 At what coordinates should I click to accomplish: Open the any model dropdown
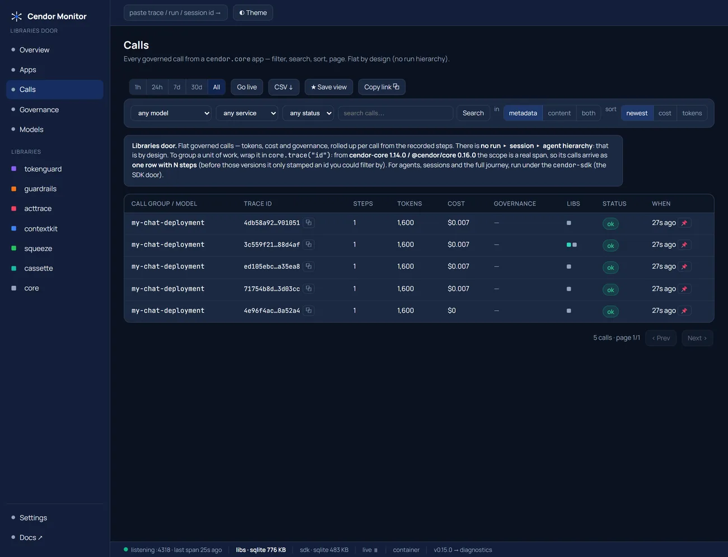point(171,113)
